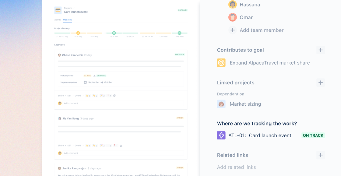Viewport: 341px width, 176px height.
Task: Click the Market sizing project avatar
Action: click(221, 104)
